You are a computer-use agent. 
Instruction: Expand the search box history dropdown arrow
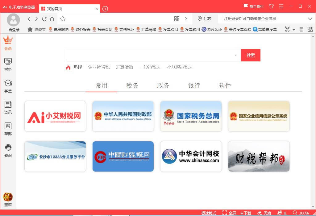tap(235, 55)
